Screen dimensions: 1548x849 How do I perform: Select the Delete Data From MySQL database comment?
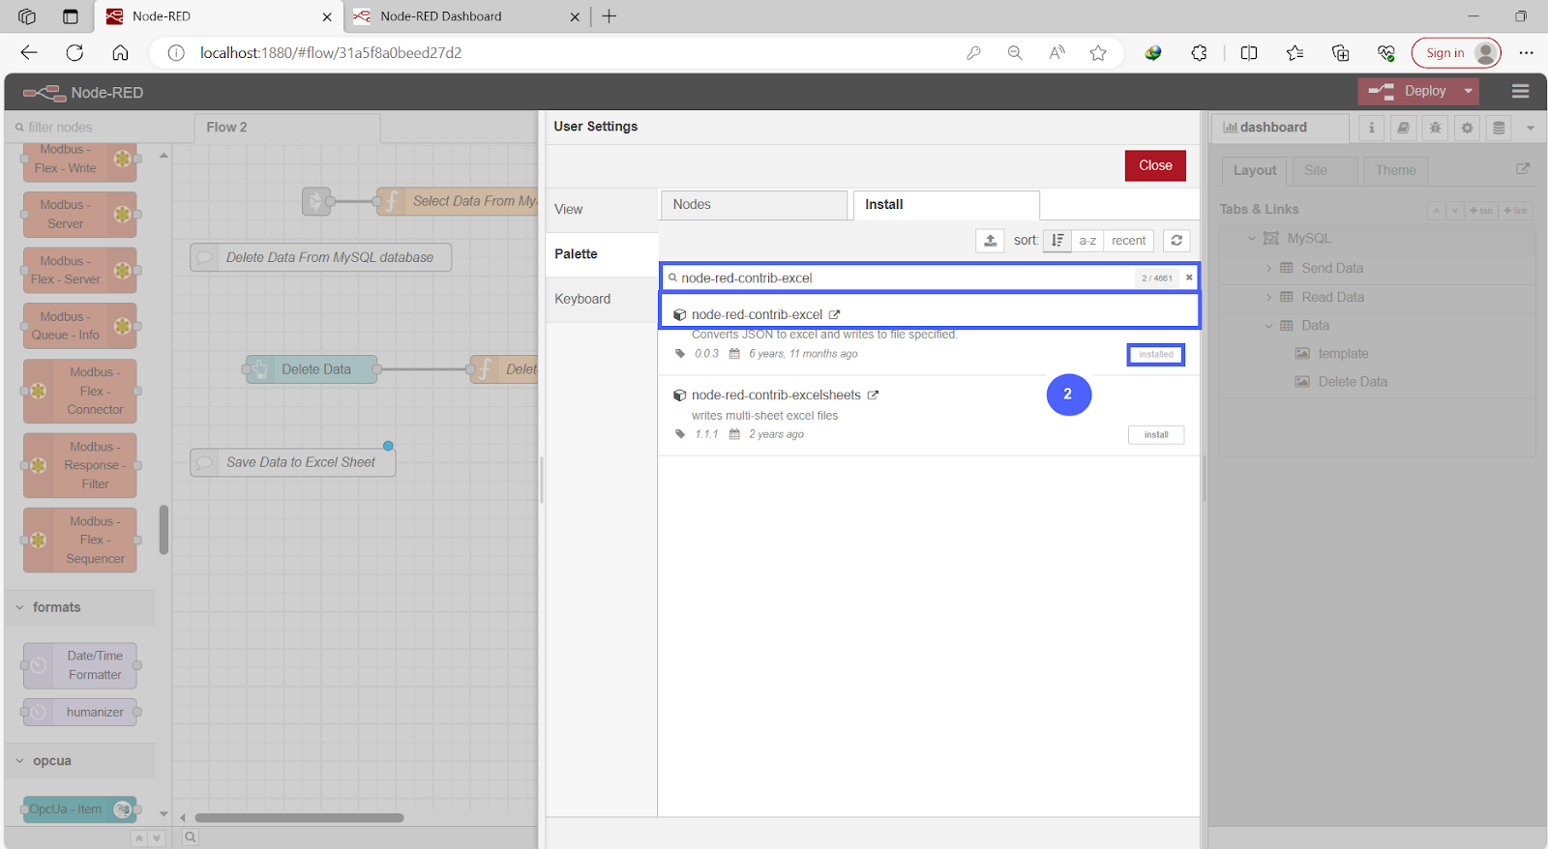pos(321,257)
